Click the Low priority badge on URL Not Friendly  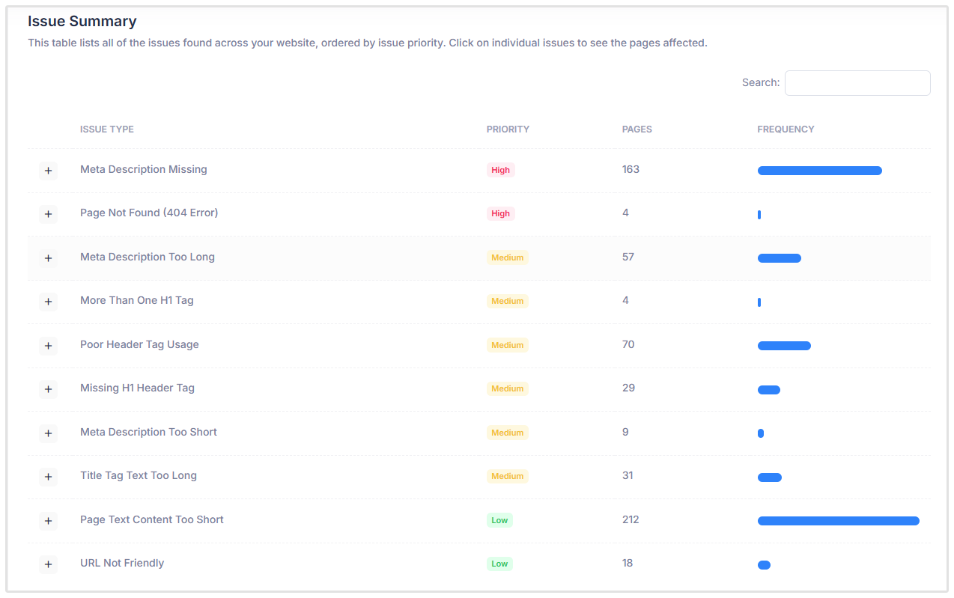coord(499,564)
